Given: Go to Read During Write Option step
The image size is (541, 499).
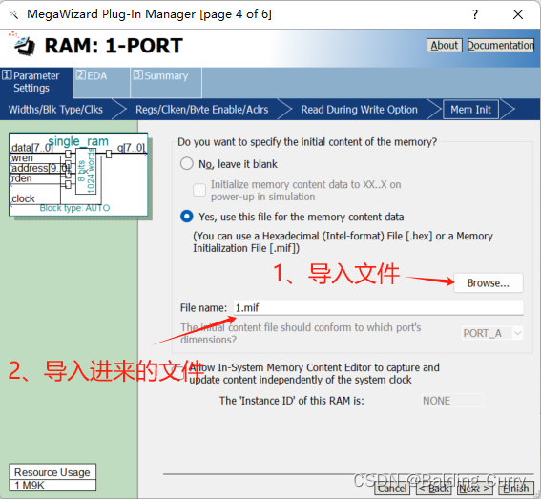Looking at the screenshot, I should (359, 110).
